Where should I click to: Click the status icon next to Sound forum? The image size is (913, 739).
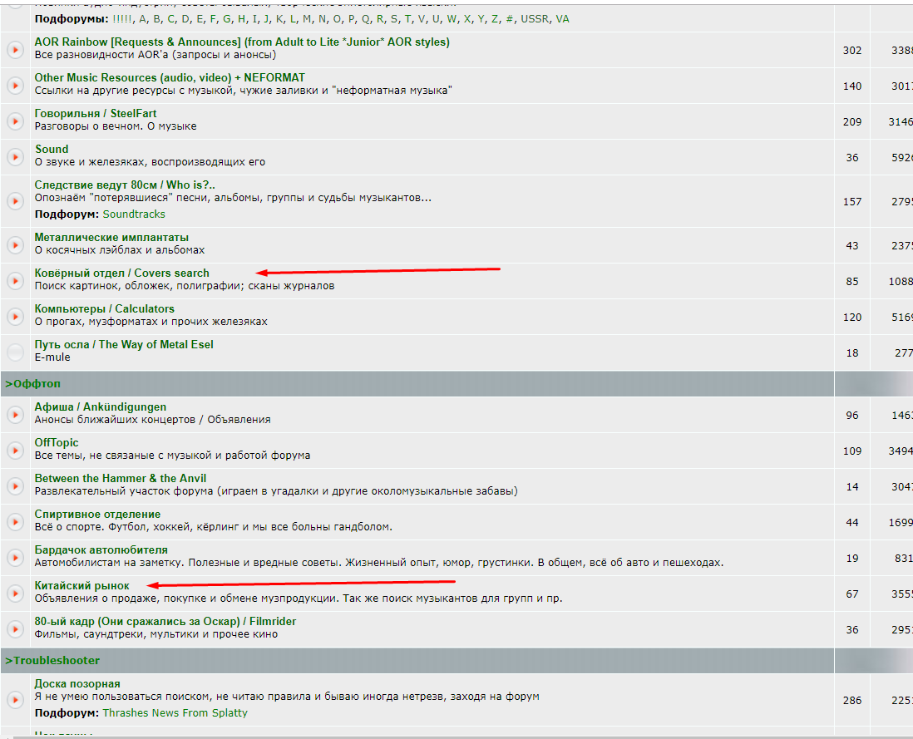15,157
